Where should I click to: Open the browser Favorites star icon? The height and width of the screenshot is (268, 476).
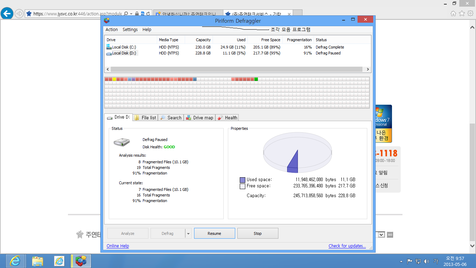(x=462, y=14)
